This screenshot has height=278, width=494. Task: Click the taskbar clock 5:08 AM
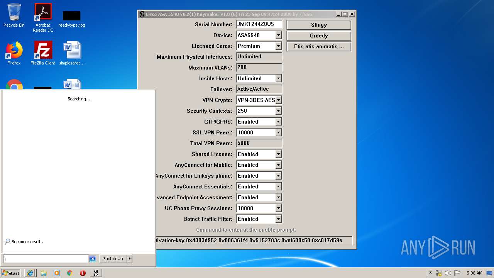(474, 273)
